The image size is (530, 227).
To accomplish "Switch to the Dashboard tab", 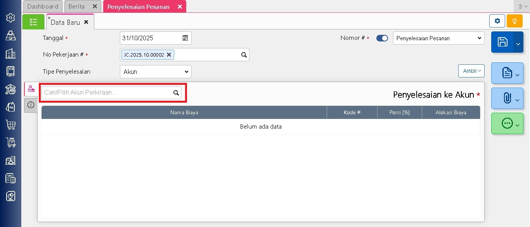I will tap(43, 7).
